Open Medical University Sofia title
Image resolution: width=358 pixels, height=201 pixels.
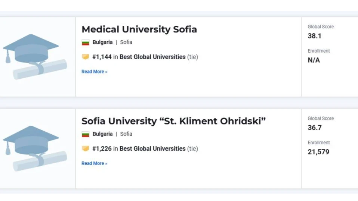[139, 29]
